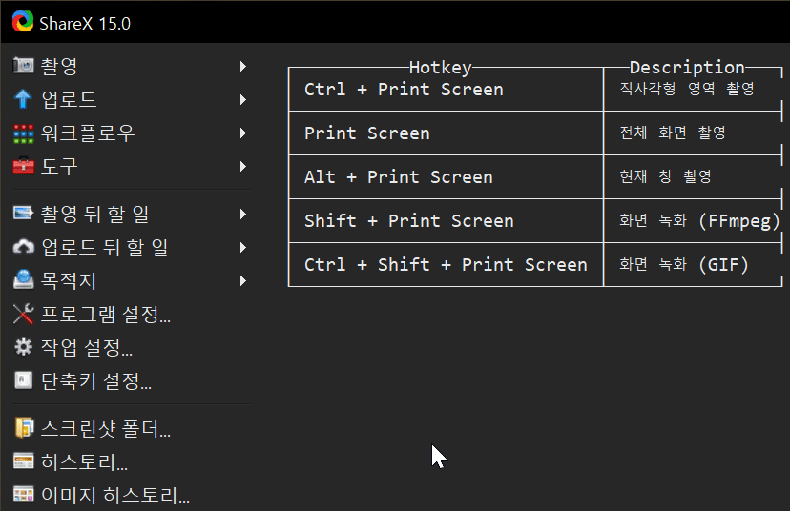
Task: Click the red toolbox icon for 도구
Action: [x=23, y=166]
